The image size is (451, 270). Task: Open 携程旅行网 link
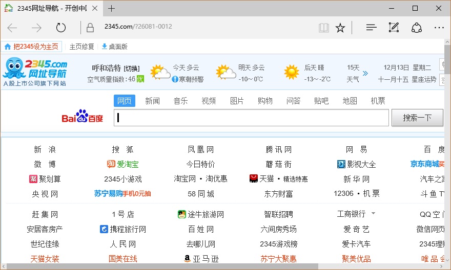click(x=123, y=229)
